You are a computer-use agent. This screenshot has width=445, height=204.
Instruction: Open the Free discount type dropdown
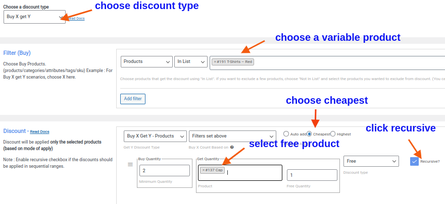(x=371, y=161)
